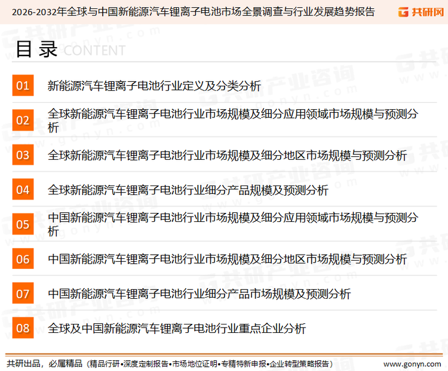Open the www.gonyn.com link in footer
This screenshot has height=371, width=448.
412,364
